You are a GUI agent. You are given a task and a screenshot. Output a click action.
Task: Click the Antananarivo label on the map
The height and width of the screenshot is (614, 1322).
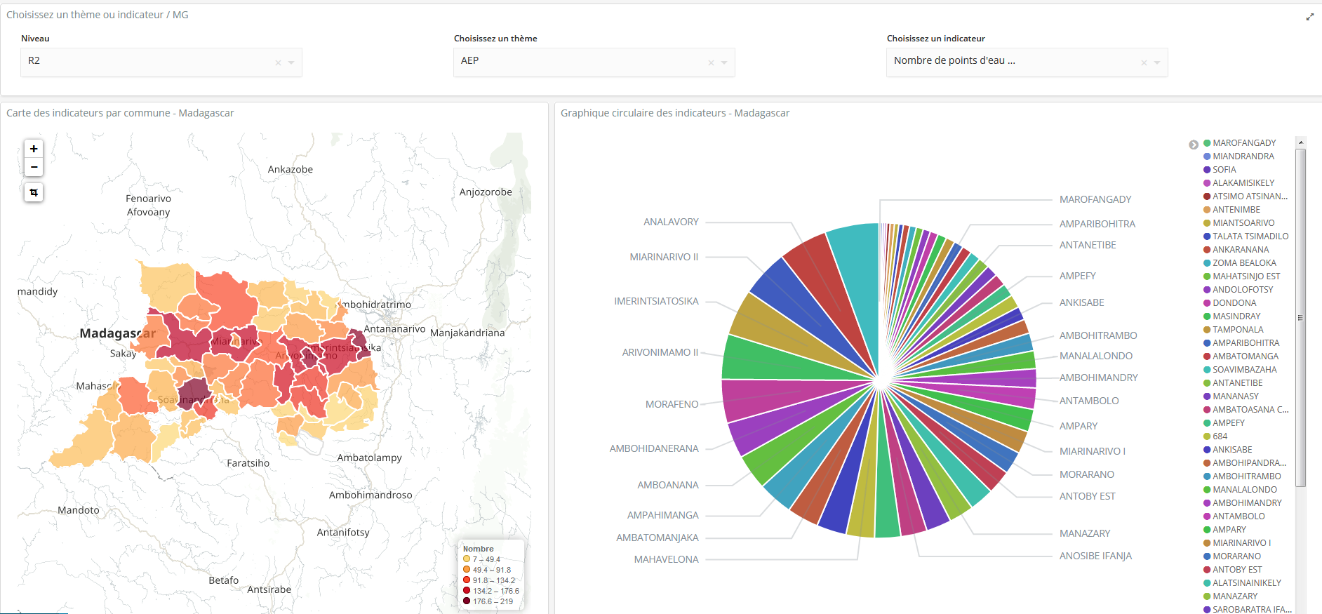point(394,328)
